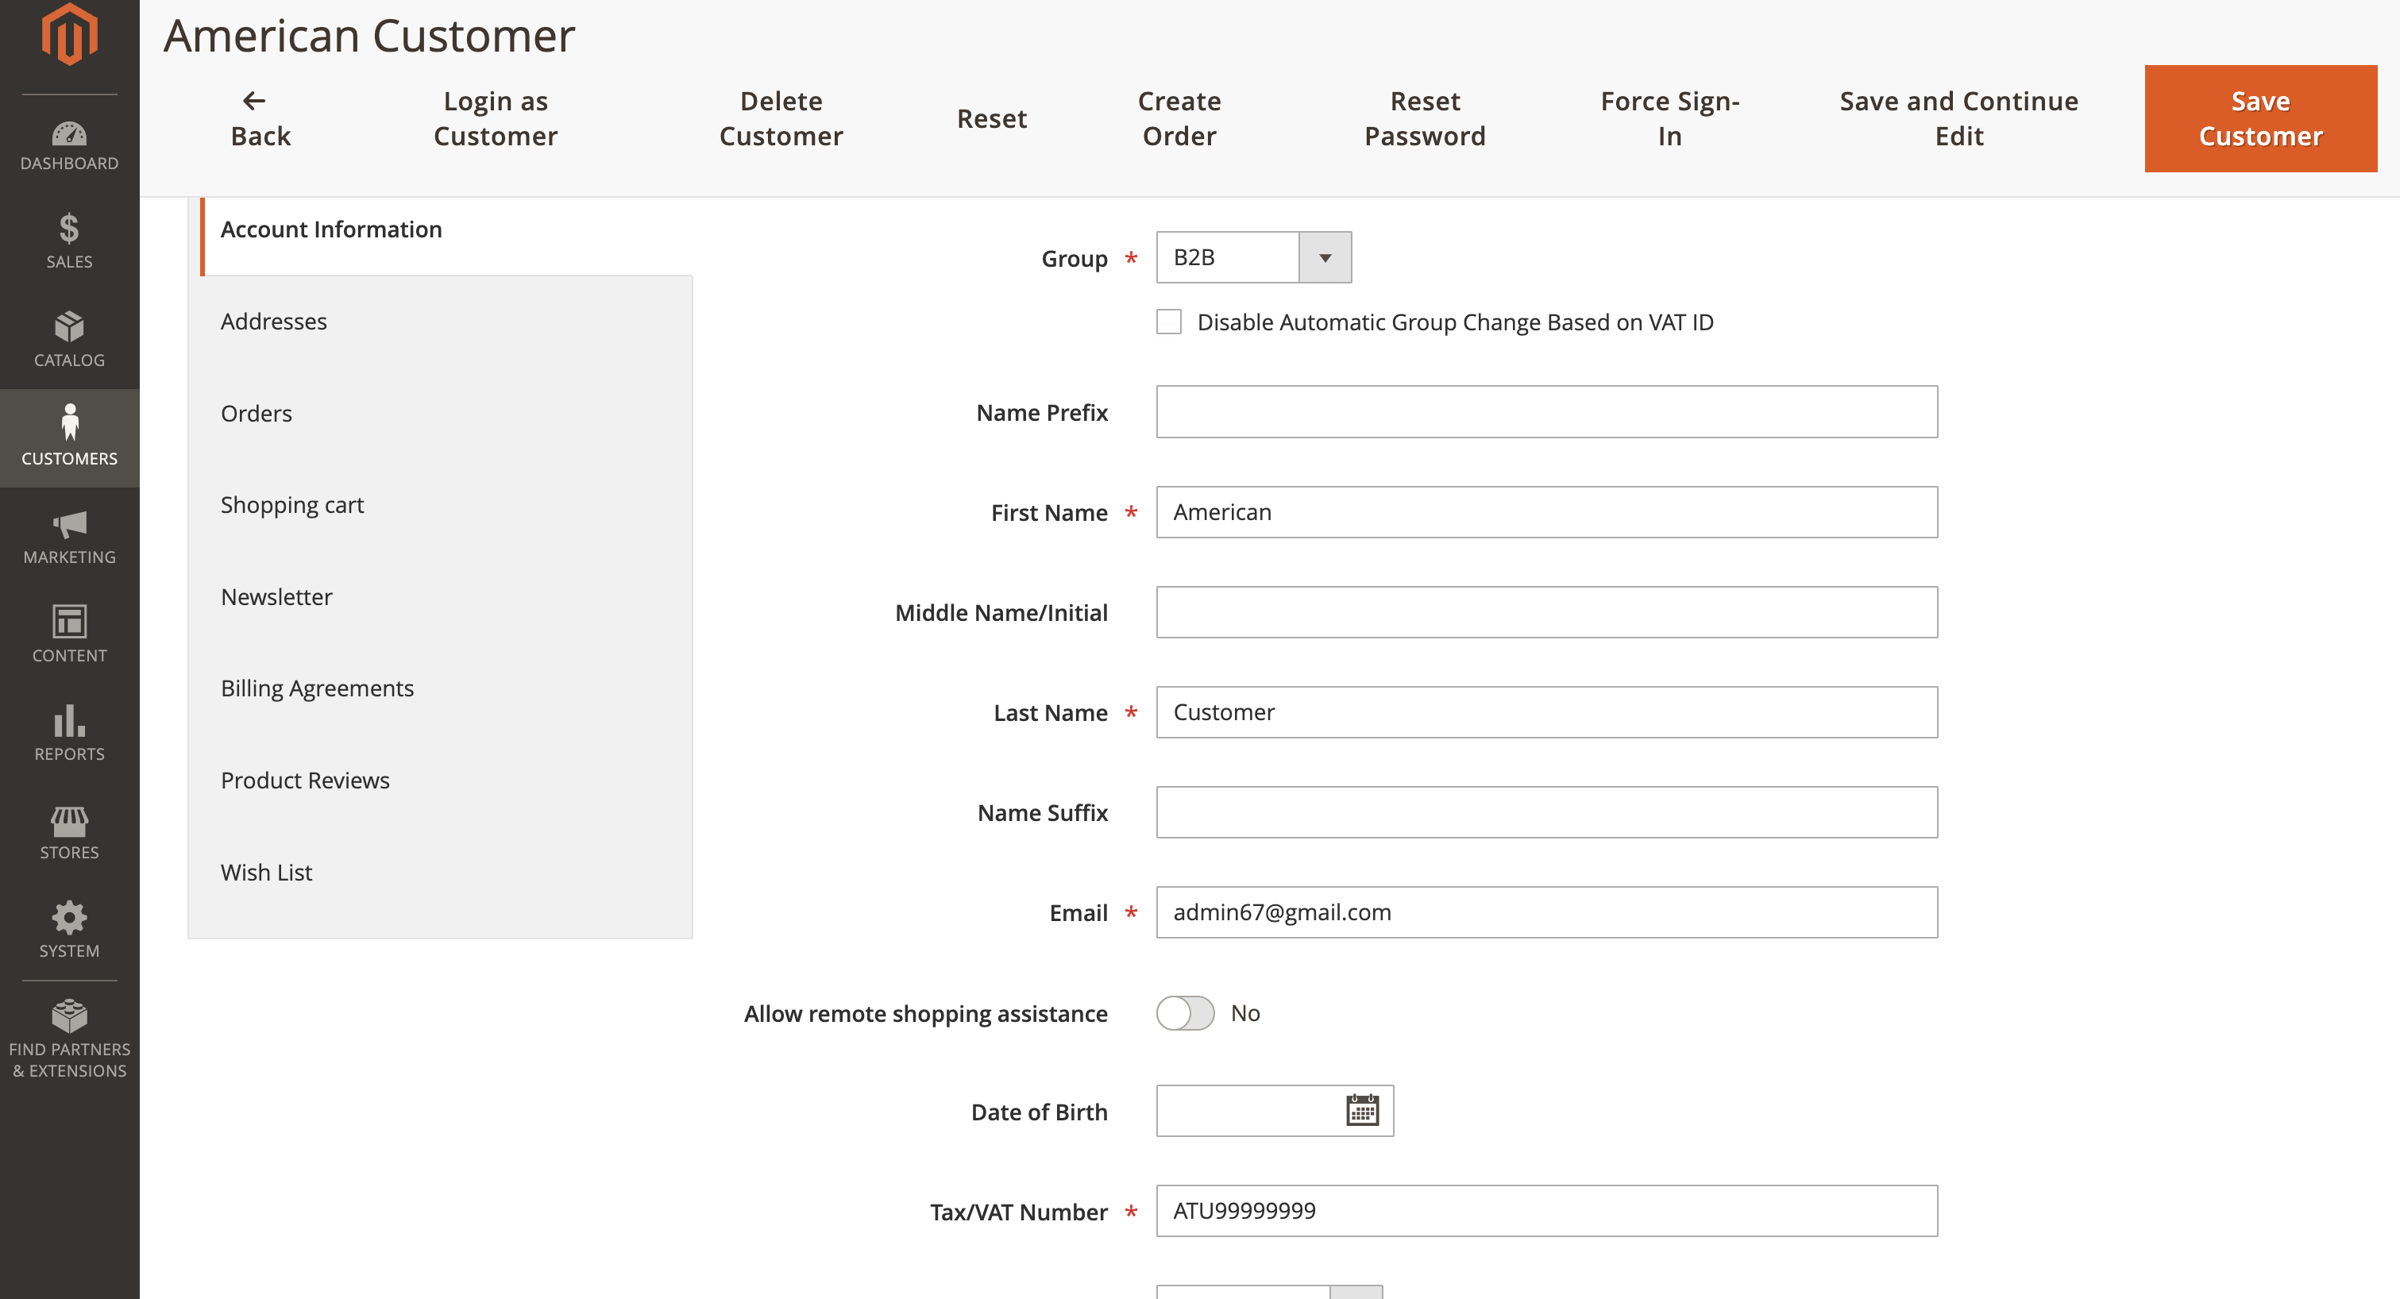2400x1299 pixels.
Task: Select the Customers icon in the sidebar
Action: click(x=69, y=436)
